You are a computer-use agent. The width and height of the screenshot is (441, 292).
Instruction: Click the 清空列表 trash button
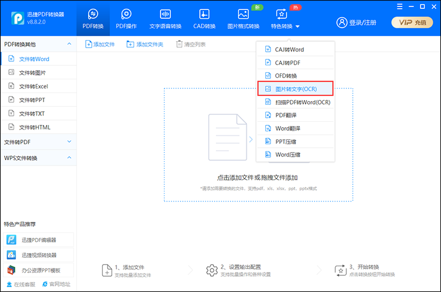click(x=191, y=44)
